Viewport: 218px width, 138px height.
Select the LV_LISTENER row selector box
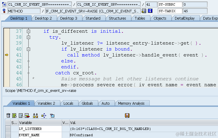(8, 129)
